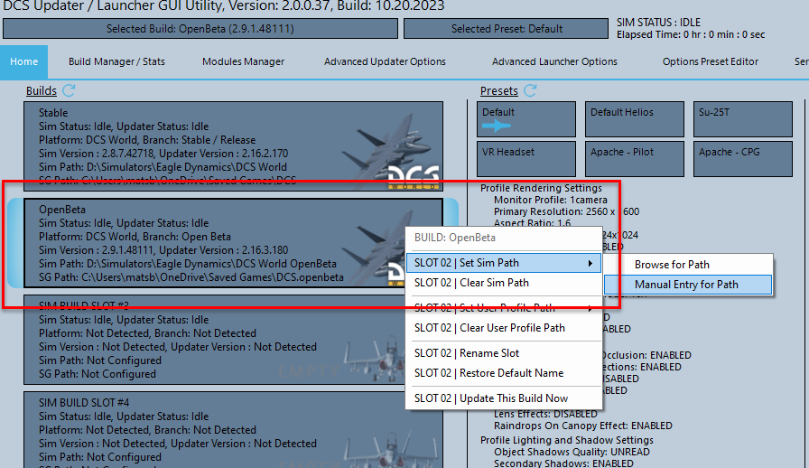Expand SLOT 02 Set Sim Path submenu
The image size is (809, 468).
[x=504, y=263]
